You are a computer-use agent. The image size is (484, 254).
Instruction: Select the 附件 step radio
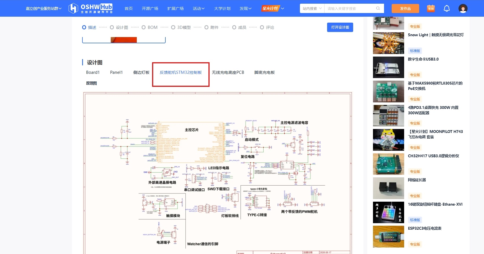[206, 27]
